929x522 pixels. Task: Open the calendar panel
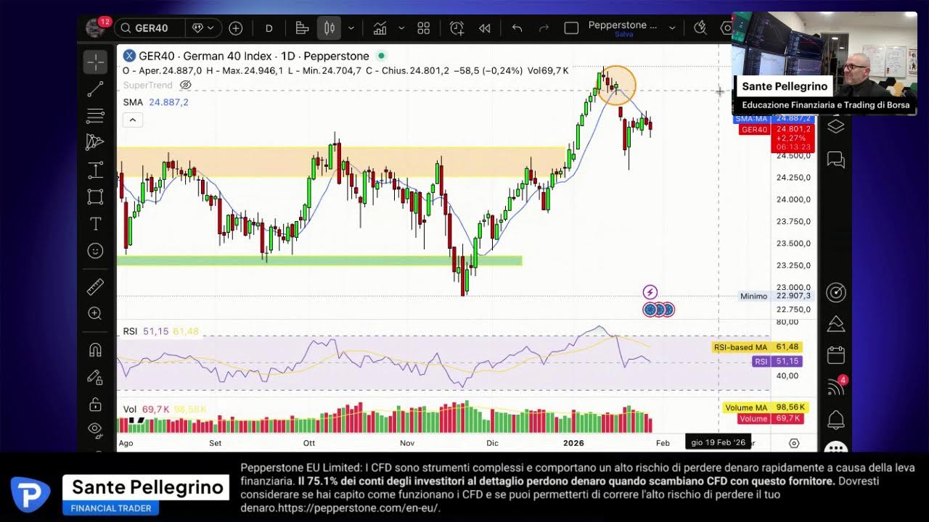click(836, 355)
